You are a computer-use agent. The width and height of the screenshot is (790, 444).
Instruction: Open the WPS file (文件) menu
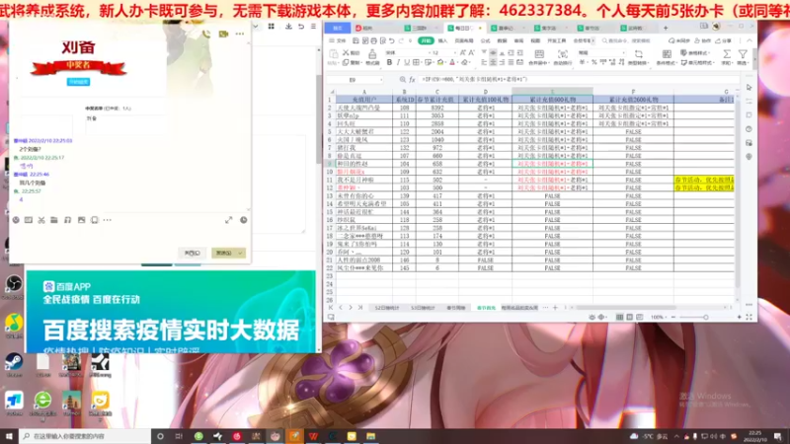click(338, 40)
